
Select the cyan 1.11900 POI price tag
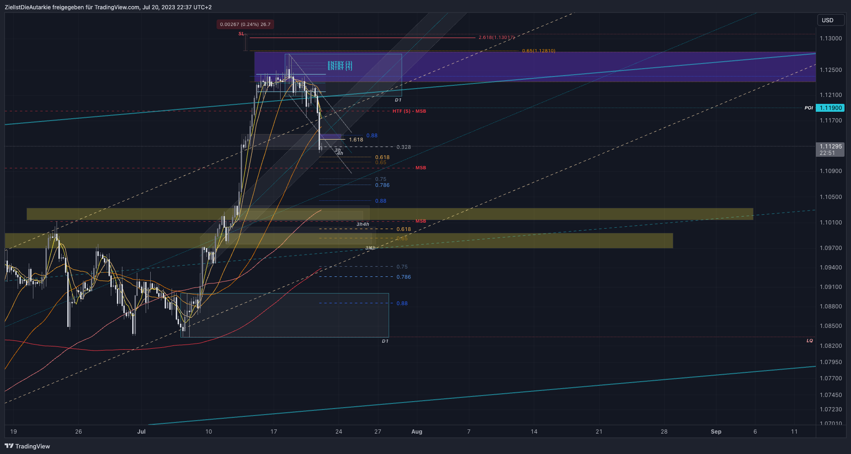(x=830, y=108)
